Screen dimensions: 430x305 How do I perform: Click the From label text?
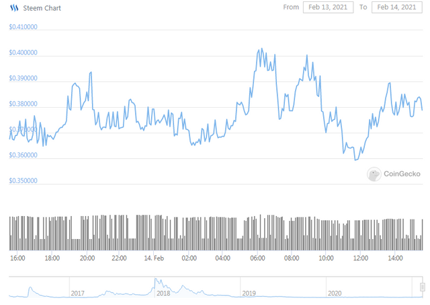coord(291,7)
